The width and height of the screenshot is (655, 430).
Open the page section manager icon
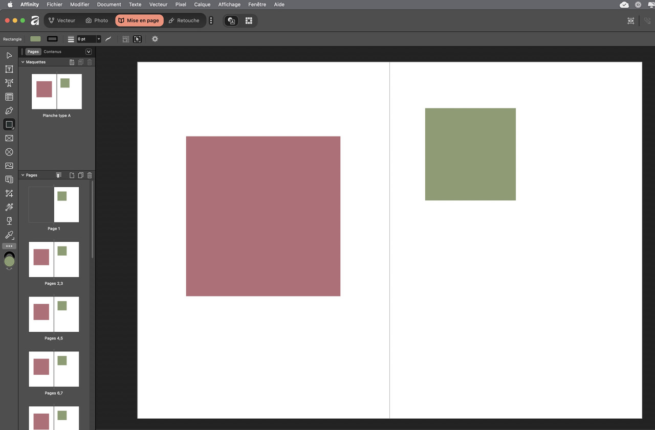[x=59, y=175]
